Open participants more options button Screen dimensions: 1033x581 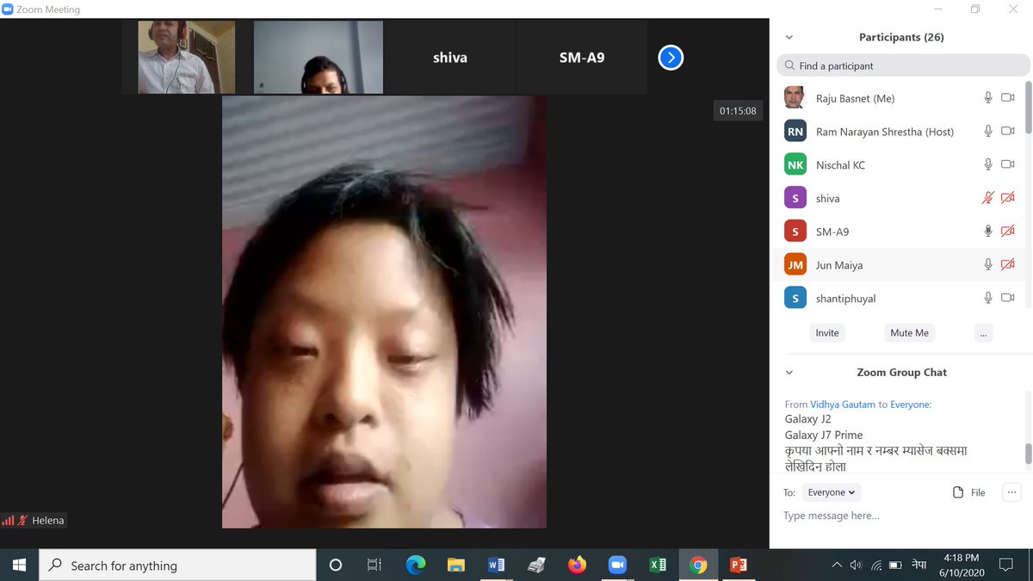pyautogui.click(x=984, y=333)
